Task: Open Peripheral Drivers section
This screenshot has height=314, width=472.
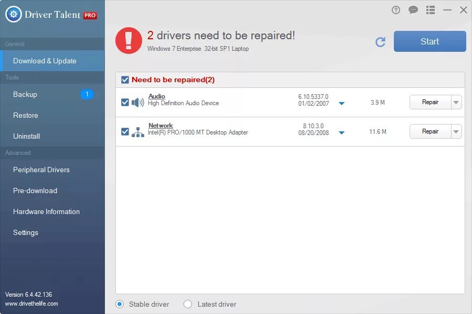Action: point(52,170)
